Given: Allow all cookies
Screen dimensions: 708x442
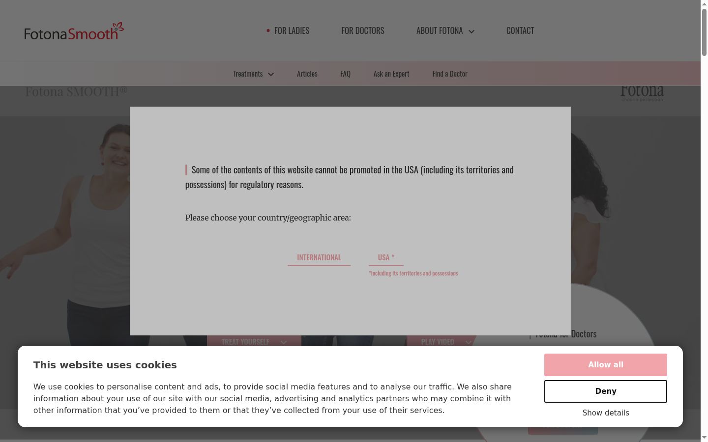Looking at the screenshot, I should click(606, 365).
